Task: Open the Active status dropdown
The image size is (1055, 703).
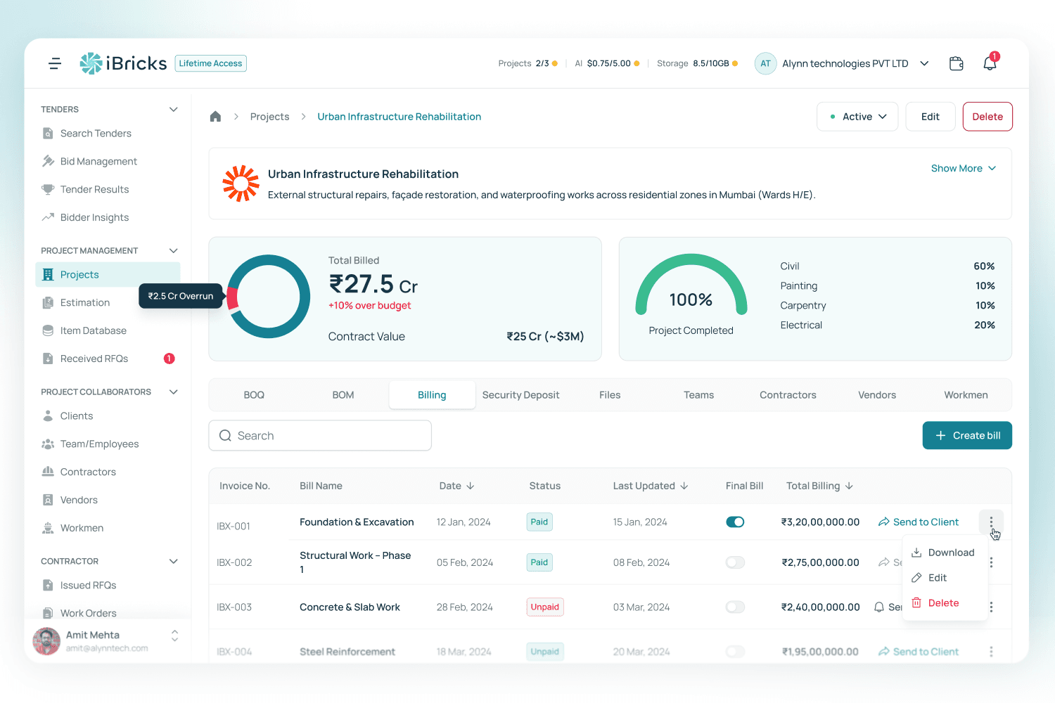Action: tap(857, 117)
